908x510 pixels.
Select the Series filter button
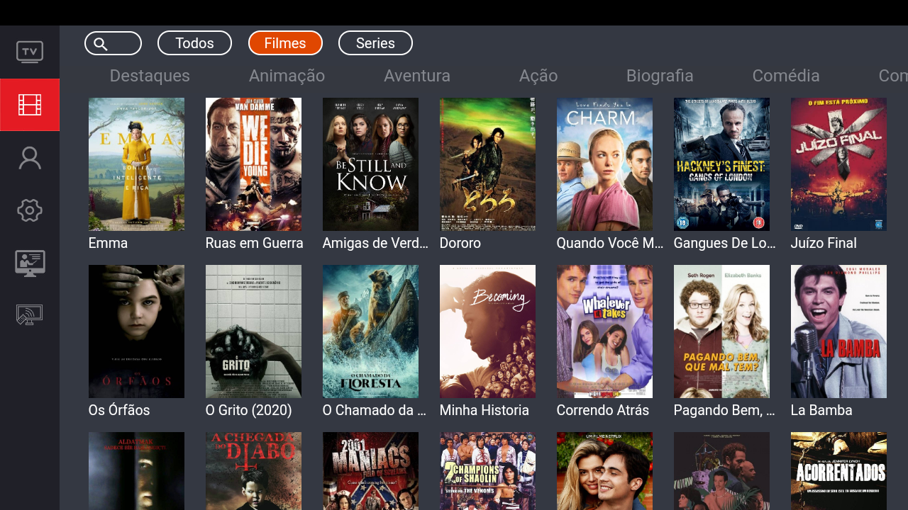[x=375, y=43]
